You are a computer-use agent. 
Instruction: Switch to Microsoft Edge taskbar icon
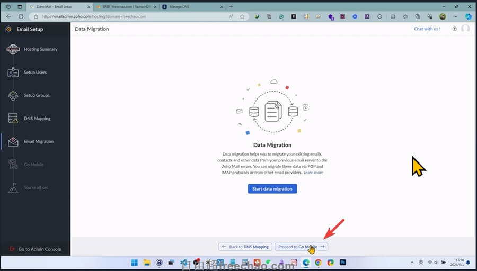306,263
